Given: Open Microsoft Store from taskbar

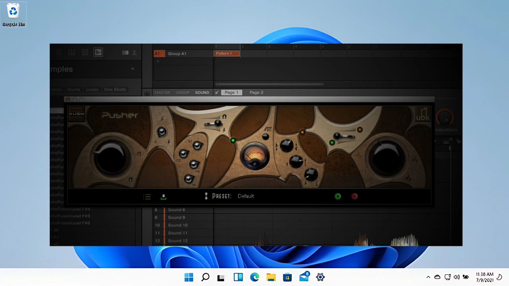Looking at the screenshot, I should coord(288,277).
